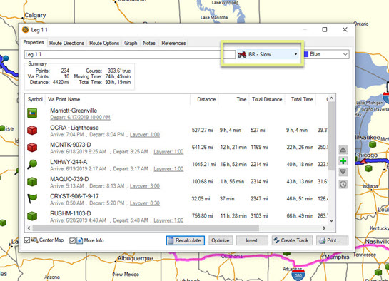Viewport: 389px width, 281px height.
Task: Click the Optimize button
Action: point(221,240)
